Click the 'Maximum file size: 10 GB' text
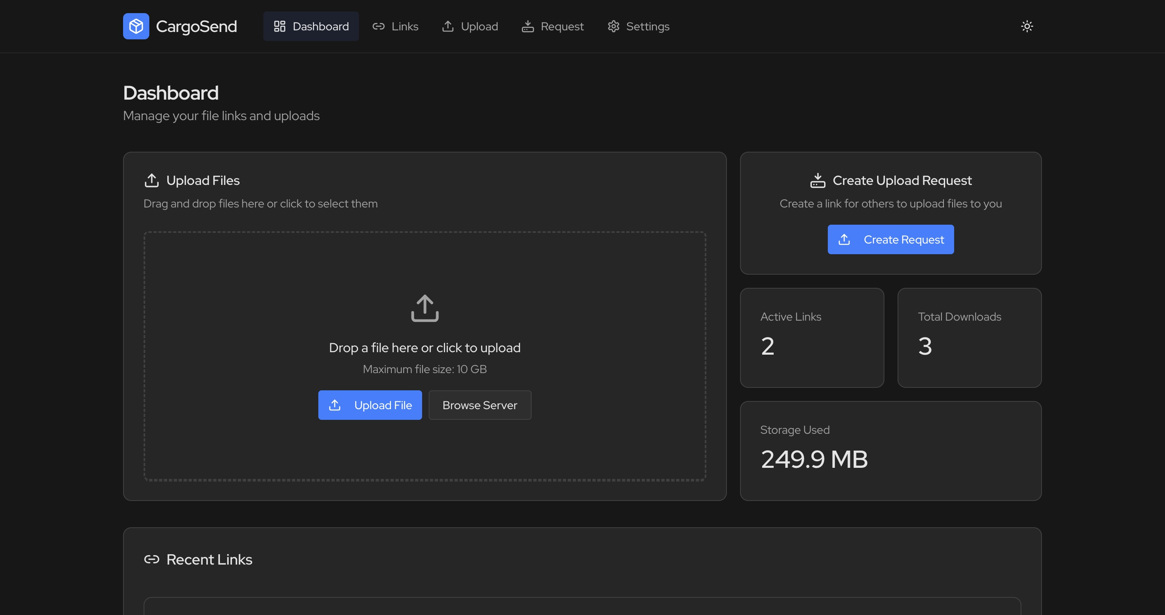The image size is (1165, 615). [425, 369]
